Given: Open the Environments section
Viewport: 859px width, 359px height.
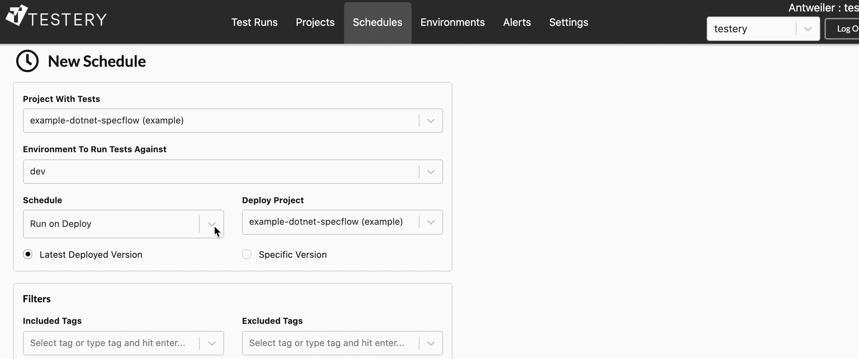Looking at the screenshot, I should click(452, 22).
